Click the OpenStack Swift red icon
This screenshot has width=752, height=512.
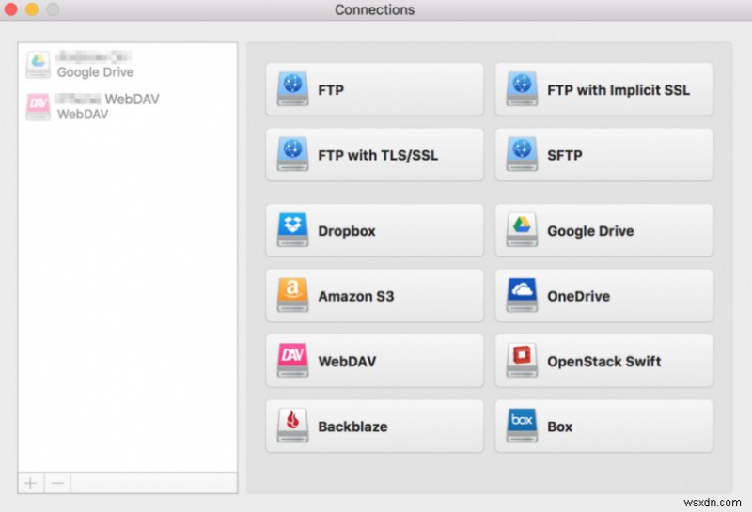[x=522, y=360]
